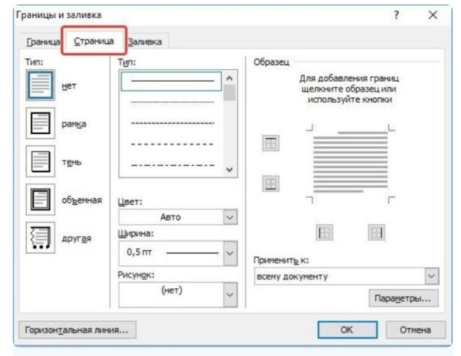Choose the 'рамка' box border icon
This screenshot has width=461, height=356.
coord(38,124)
